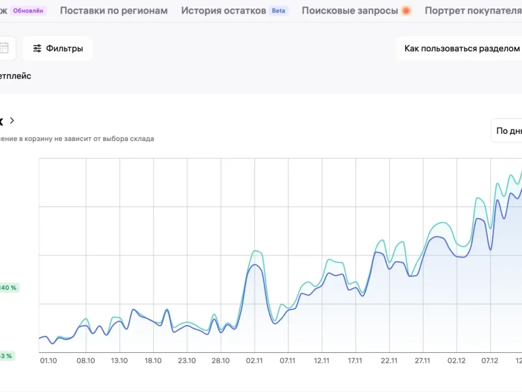Expand the section via heading chevron arrow
Viewport: 522px width, 392px height.
[12, 121]
